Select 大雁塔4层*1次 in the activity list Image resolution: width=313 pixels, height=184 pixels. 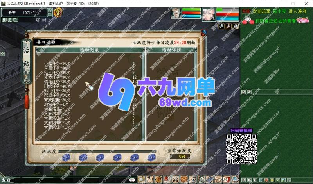tap(57, 123)
